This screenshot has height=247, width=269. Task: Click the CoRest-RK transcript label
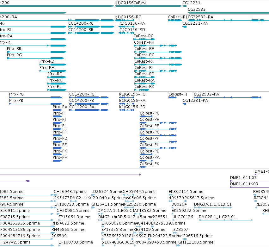[144, 87]
